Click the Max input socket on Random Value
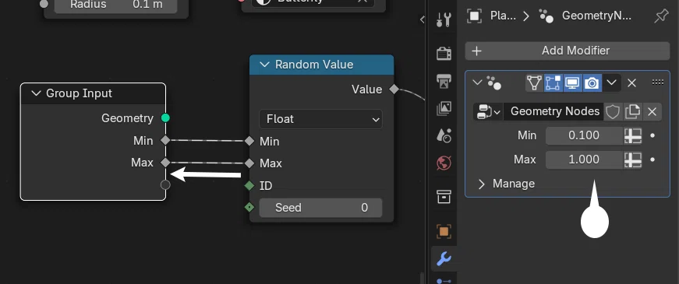Image resolution: width=679 pixels, height=284 pixels. coord(249,163)
